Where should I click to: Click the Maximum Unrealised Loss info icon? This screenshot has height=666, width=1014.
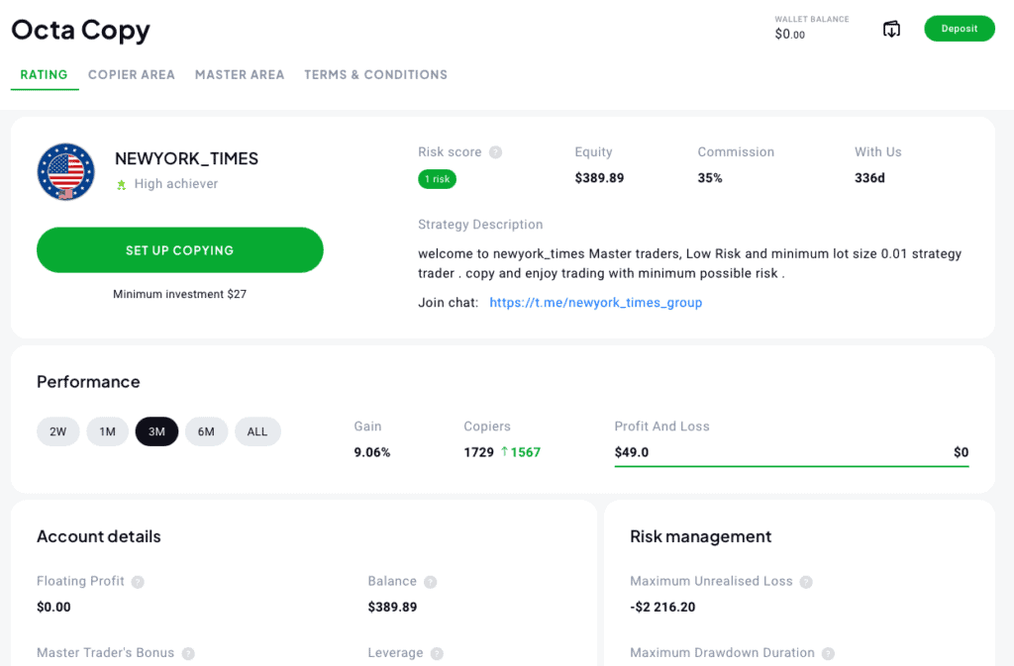pos(807,581)
